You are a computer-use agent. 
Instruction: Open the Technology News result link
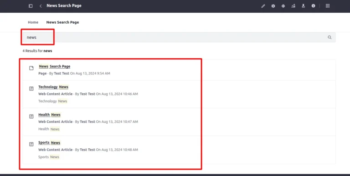pyautogui.click(x=53, y=87)
